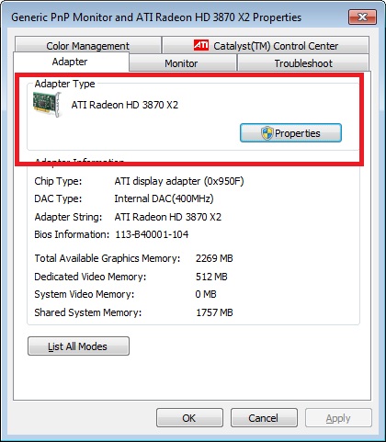This screenshot has width=386, height=442.
Task: Click the red ATI logo icon
Action: click(x=201, y=45)
